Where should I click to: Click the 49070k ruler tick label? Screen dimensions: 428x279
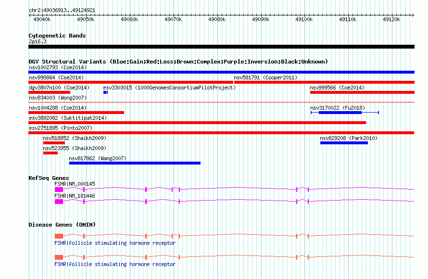tap(173, 19)
